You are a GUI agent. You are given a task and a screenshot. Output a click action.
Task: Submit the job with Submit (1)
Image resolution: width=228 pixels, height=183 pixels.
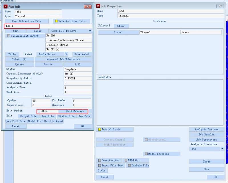[x=19, y=59]
